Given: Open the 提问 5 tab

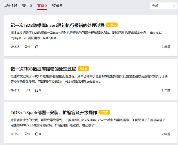Looking at the screenshot, I should (x=27, y=6).
